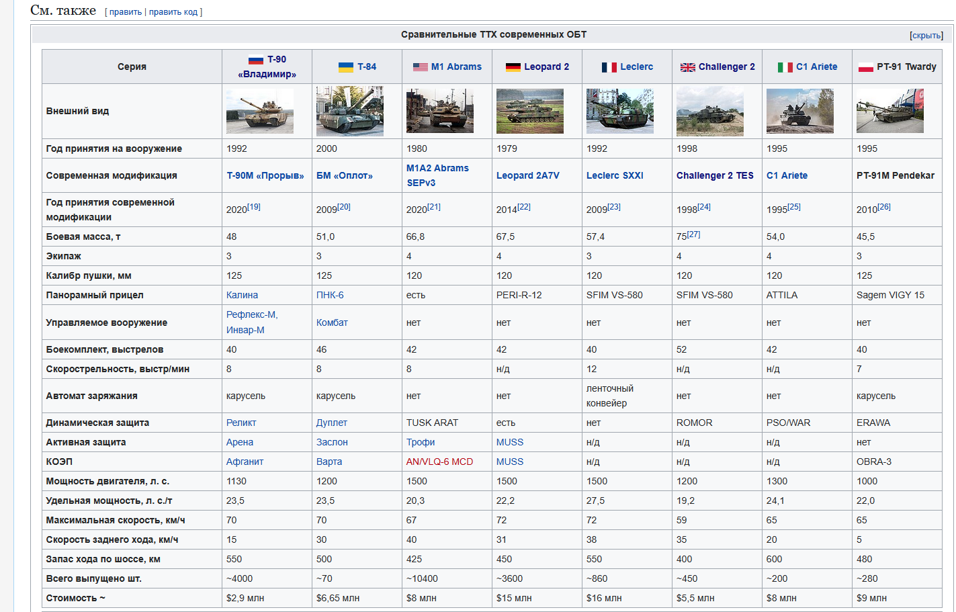
Task: Click the German flag beside Leopard 2
Action: [513, 67]
